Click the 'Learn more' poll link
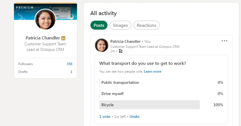 click(x=153, y=72)
